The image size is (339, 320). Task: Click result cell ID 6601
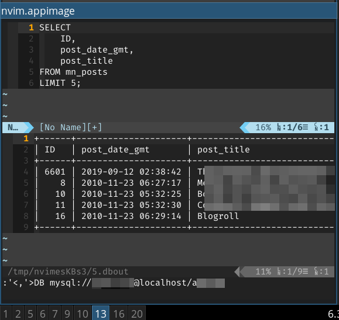pos(55,172)
